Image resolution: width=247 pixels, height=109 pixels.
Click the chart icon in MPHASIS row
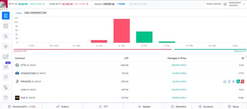[x=224, y=81]
